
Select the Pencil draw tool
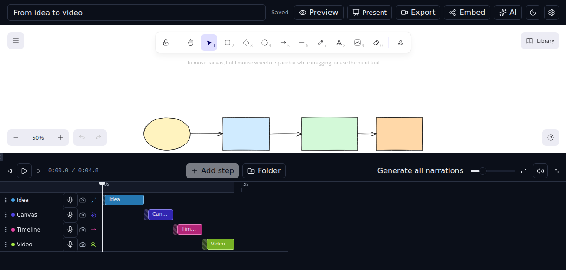pos(320,43)
